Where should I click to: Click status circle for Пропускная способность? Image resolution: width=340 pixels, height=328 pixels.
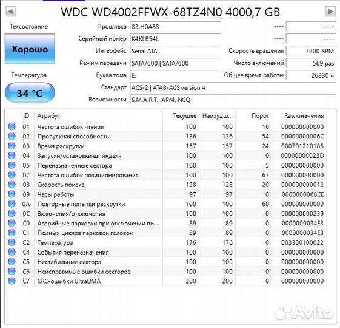click(12, 136)
